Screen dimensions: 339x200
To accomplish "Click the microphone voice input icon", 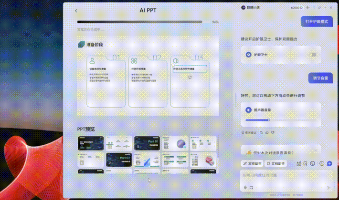I will click(245, 187).
